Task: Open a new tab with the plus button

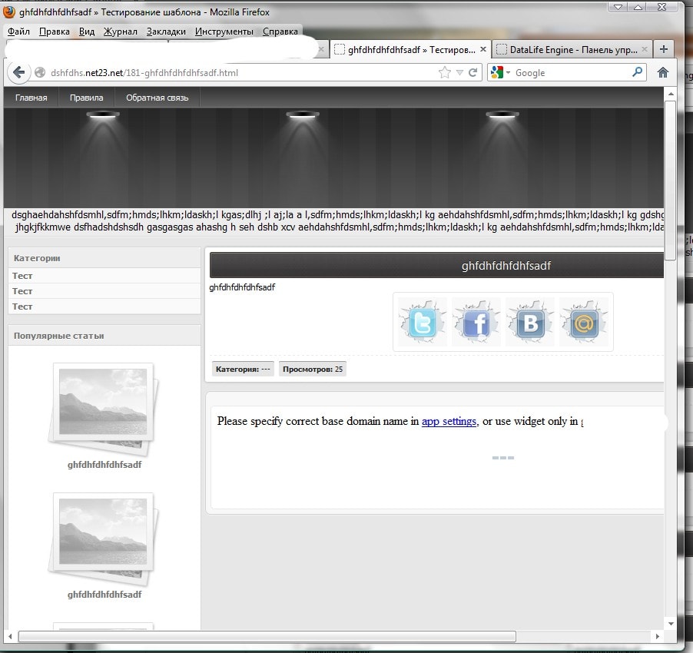Action: click(663, 49)
